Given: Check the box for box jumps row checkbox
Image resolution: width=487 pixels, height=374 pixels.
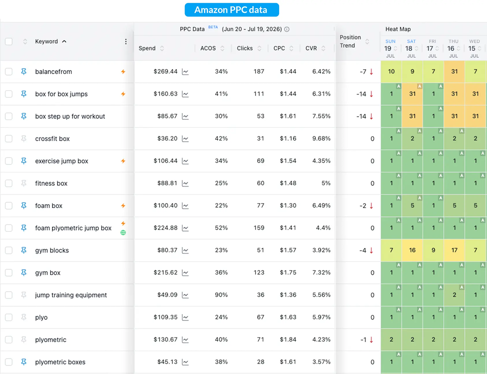Looking at the screenshot, I should click(9, 94).
